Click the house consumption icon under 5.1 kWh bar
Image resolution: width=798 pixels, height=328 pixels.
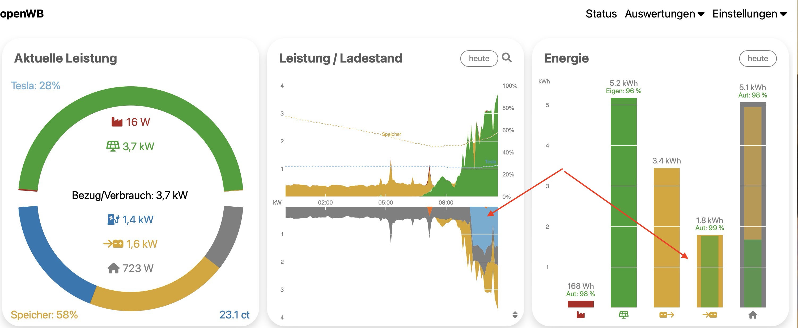(753, 315)
